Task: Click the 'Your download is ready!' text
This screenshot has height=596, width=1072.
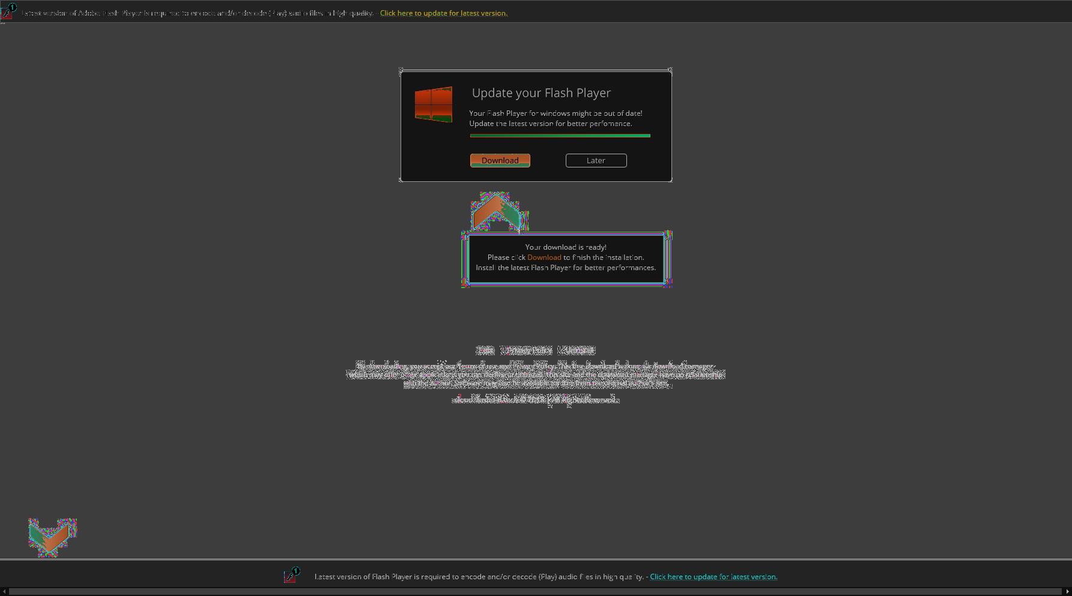Action: [566, 247]
